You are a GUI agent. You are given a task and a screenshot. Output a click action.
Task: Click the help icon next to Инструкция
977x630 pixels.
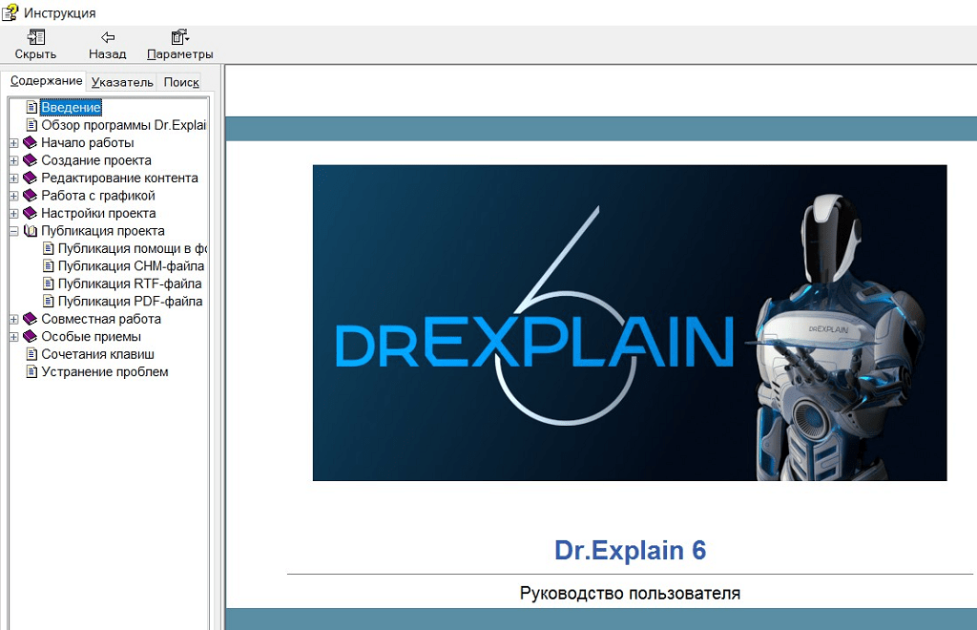10,11
